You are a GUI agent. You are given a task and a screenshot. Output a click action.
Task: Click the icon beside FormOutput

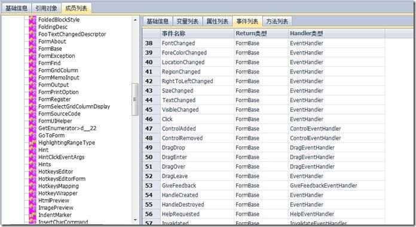coord(32,85)
